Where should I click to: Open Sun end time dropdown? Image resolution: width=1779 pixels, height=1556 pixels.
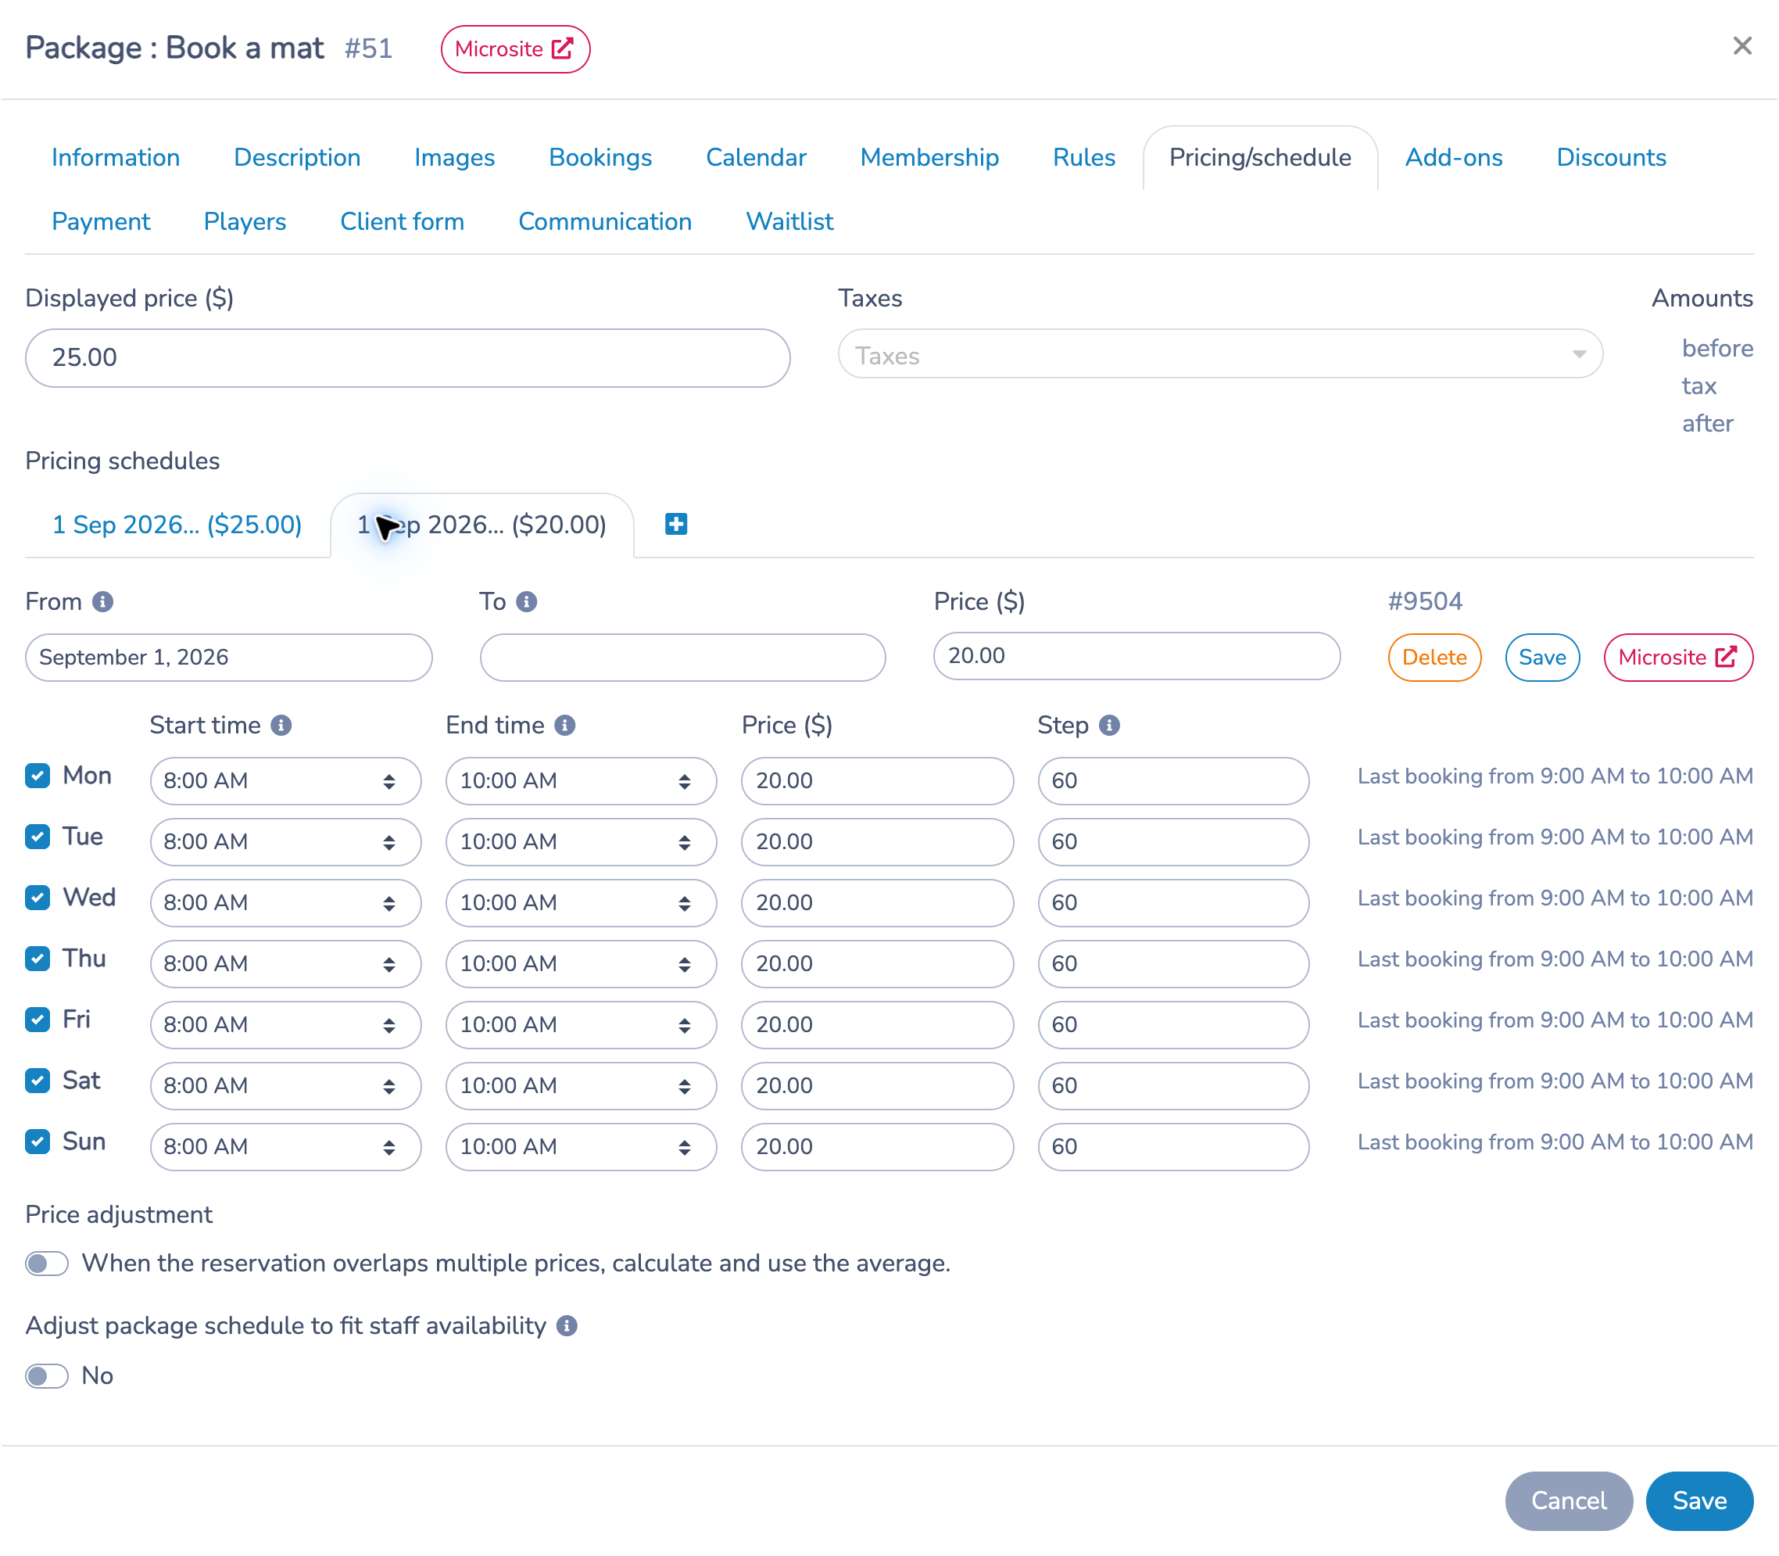point(582,1146)
